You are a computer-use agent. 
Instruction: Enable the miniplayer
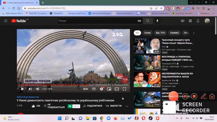click(109, 89)
